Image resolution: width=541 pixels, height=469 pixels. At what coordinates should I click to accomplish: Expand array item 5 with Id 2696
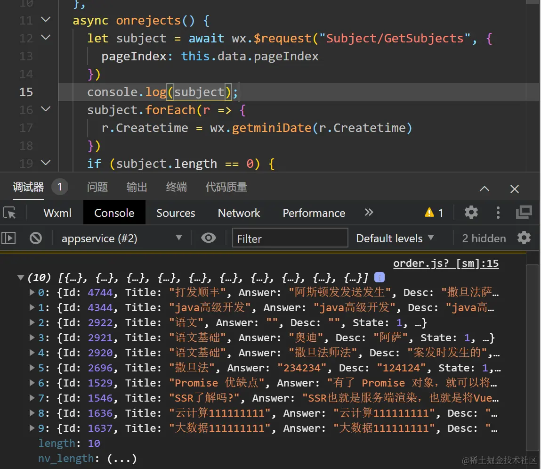pyautogui.click(x=32, y=368)
